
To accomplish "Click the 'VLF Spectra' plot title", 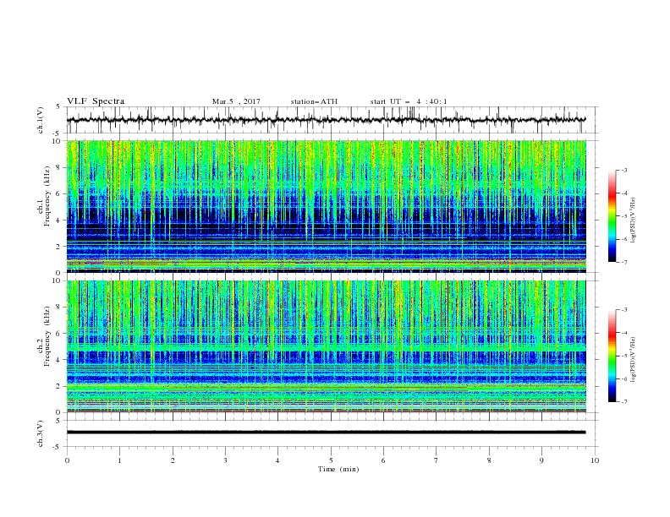I will coord(96,101).
